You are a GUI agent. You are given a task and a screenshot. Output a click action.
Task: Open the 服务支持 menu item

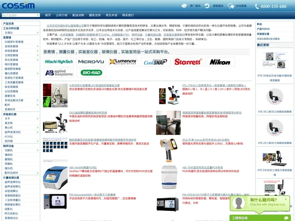[x=95, y=15]
